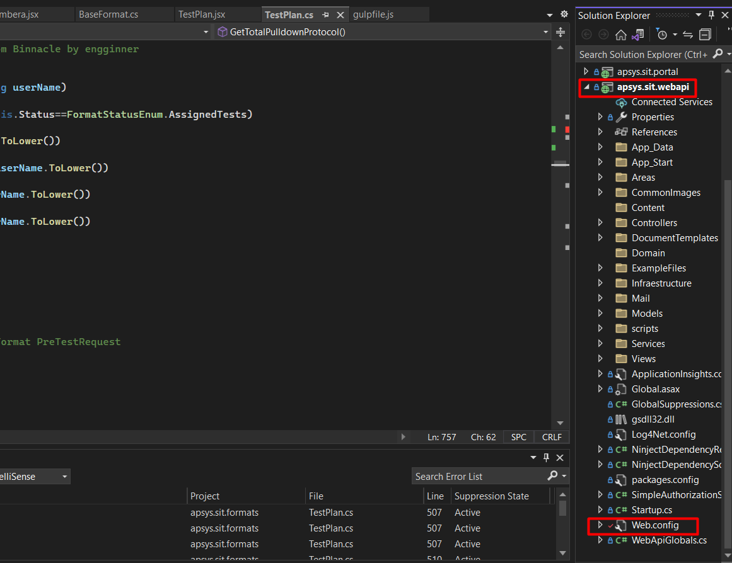Click the editor vertical scrollbar thumb
The width and height of the screenshot is (732, 563).
coord(559,164)
